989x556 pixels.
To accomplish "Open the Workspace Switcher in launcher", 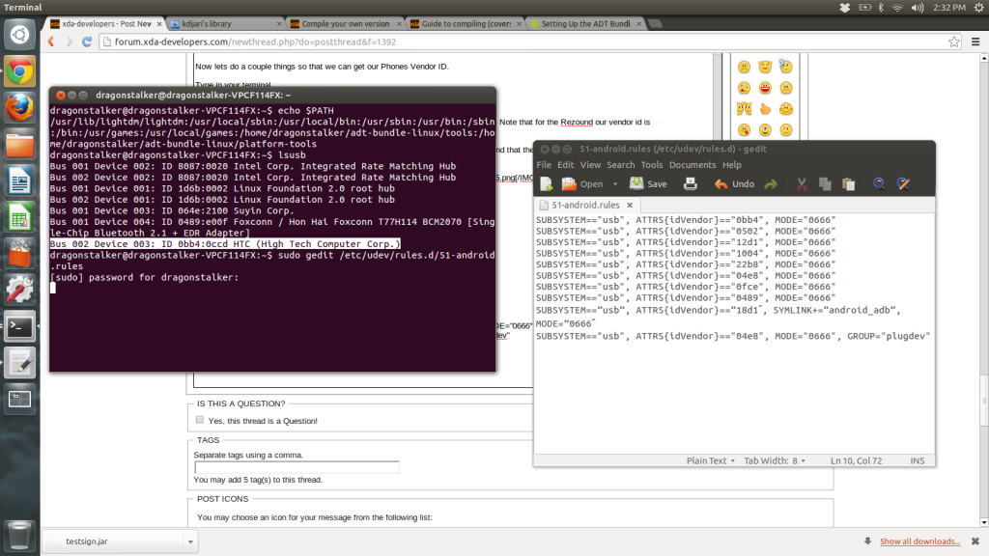I will 19,399.
